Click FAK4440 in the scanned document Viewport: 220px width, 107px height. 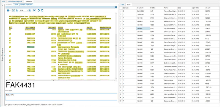[x=31, y=71]
